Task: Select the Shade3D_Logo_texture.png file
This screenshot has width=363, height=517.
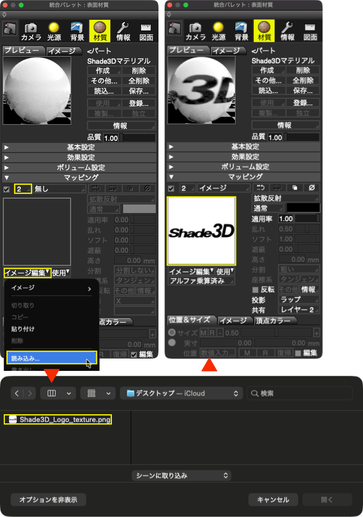Action: [x=58, y=420]
